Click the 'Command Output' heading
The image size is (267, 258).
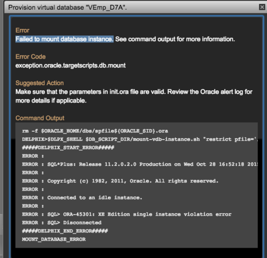[x=40, y=118]
